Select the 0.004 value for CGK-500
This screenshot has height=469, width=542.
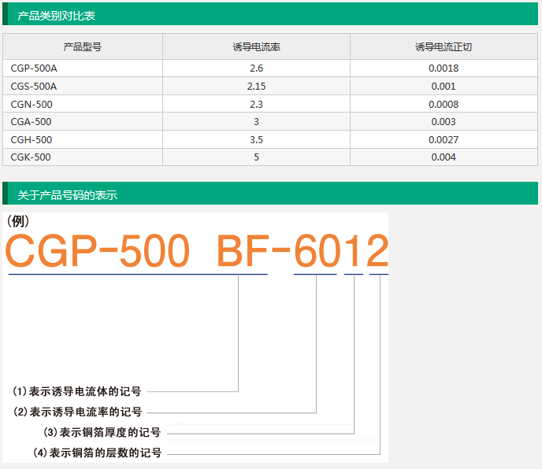point(443,157)
